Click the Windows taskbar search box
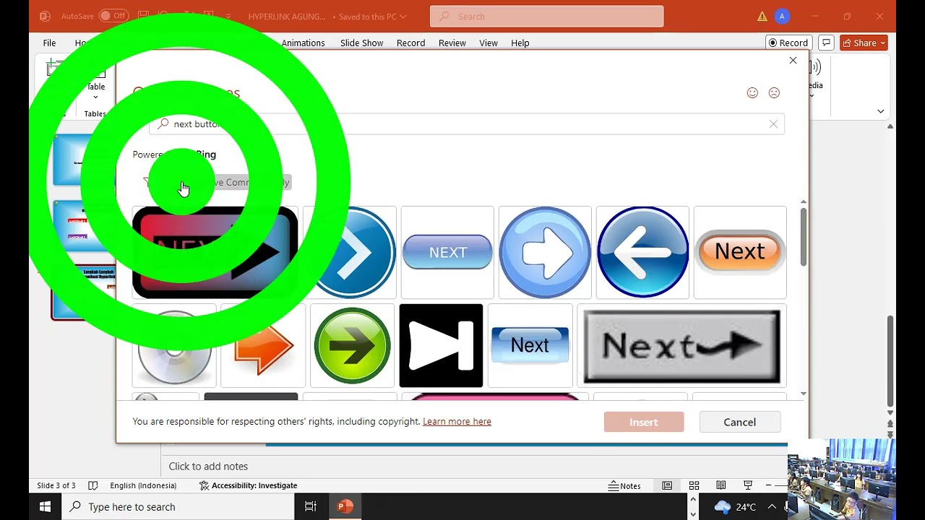925x520 pixels. (x=178, y=507)
